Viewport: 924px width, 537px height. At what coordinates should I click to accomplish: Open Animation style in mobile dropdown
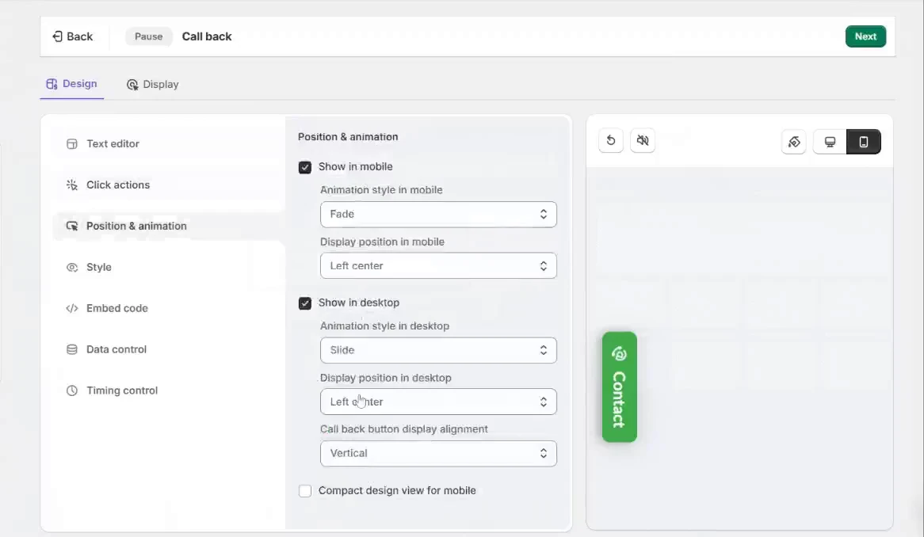pyautogui.click(x=438, y=215)
